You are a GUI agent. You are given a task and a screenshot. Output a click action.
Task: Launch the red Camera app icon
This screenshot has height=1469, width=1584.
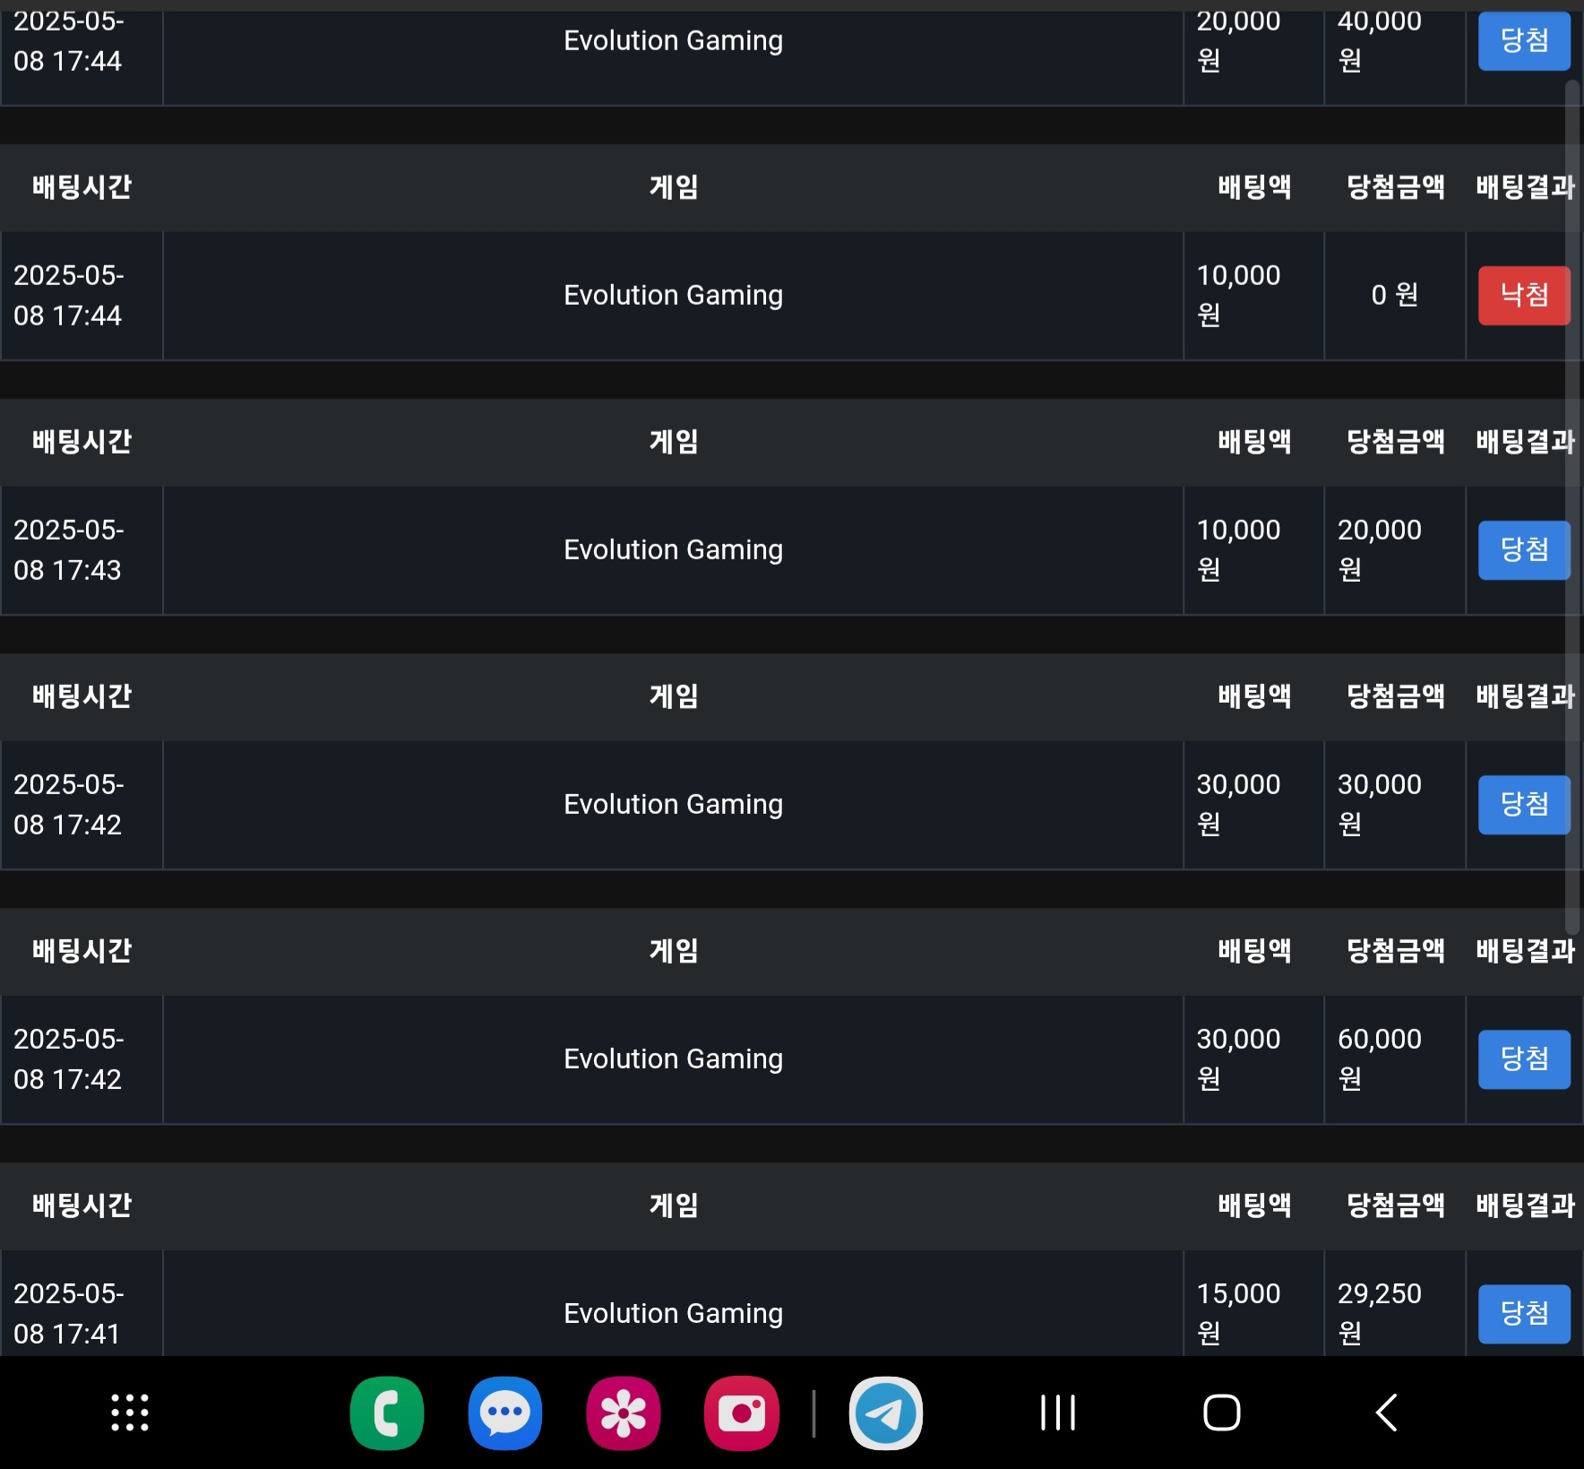pyautogui.click(x=742, y=1413)
